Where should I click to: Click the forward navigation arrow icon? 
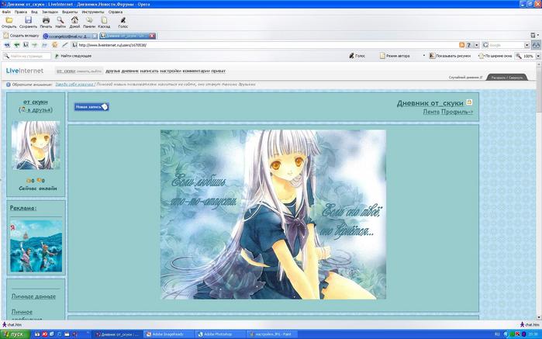(35, 45)
